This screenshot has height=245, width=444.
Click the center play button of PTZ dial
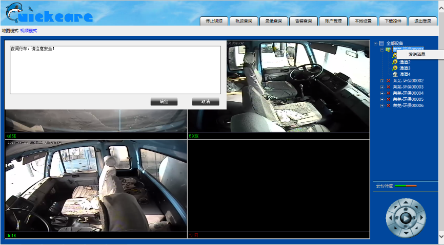click(x=406, y=218)
